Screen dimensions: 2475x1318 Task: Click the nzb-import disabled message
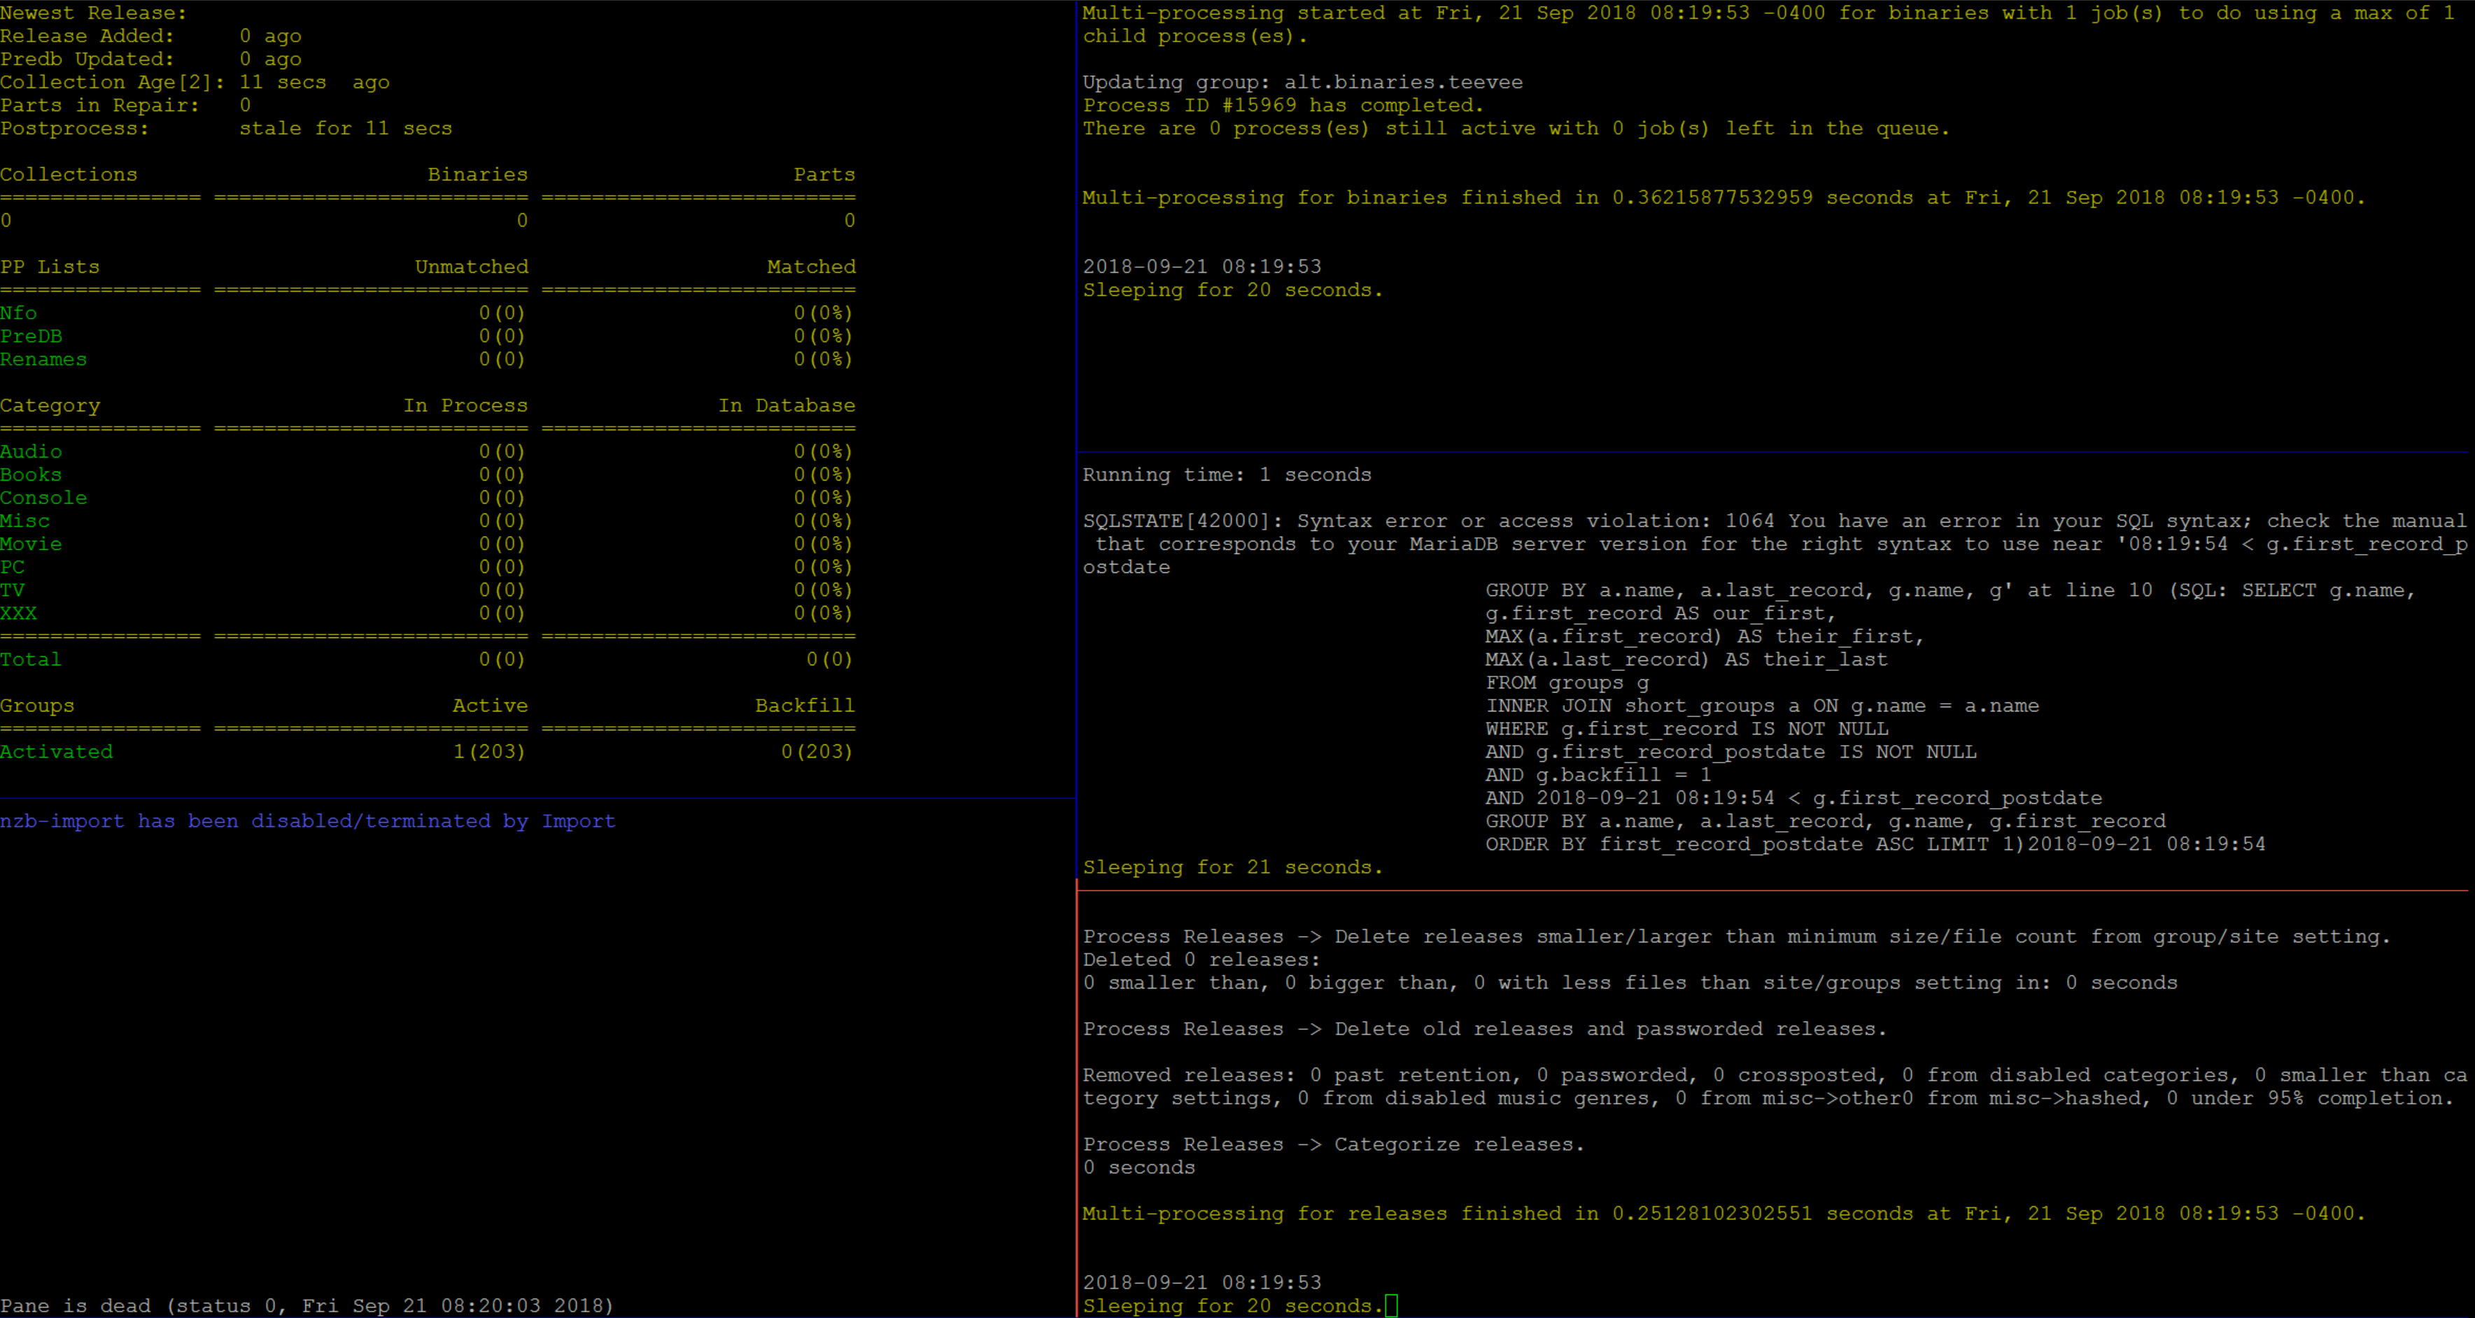(x=307, y=821)
